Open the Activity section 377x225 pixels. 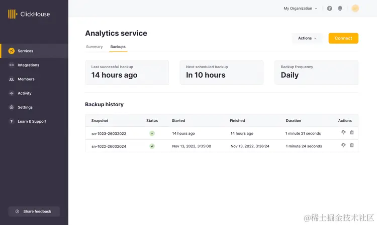coord(24,93)
